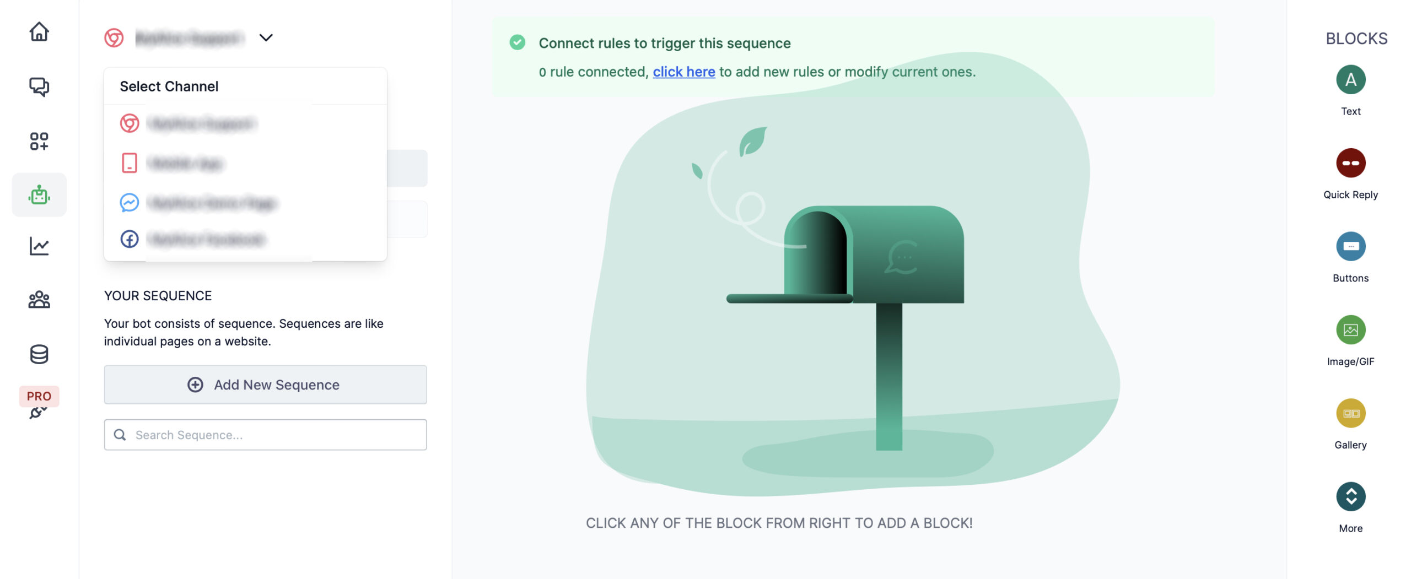Image resolution: width=1411 pixels, height=579 pixels.
Task: Open the analytics line chart icon
Action: [39, 246]
